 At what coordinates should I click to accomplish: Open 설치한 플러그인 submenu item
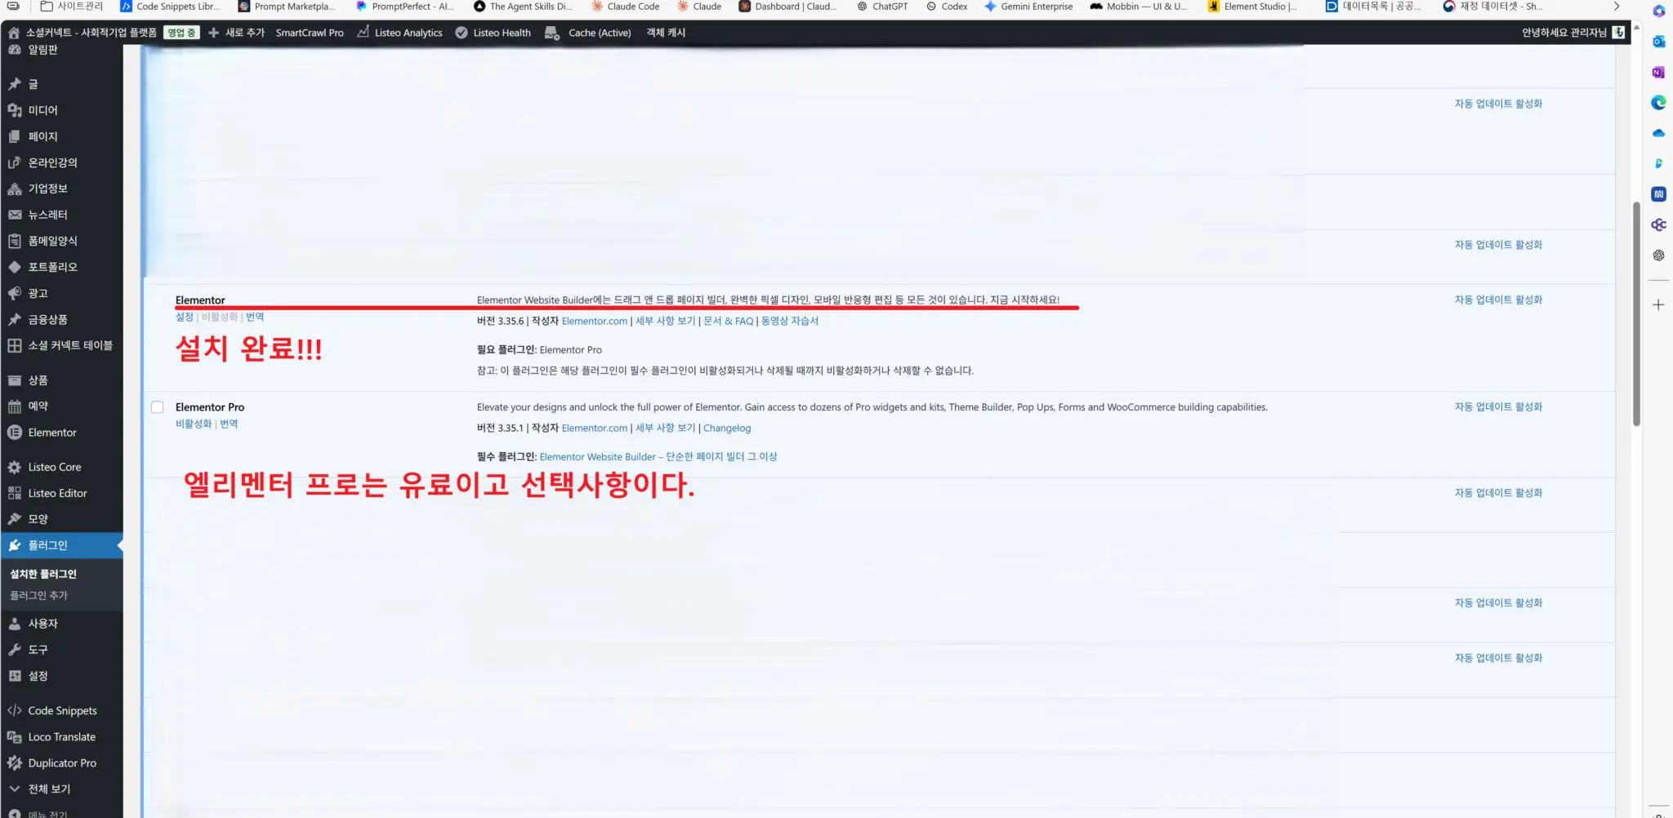coord(43,575)
